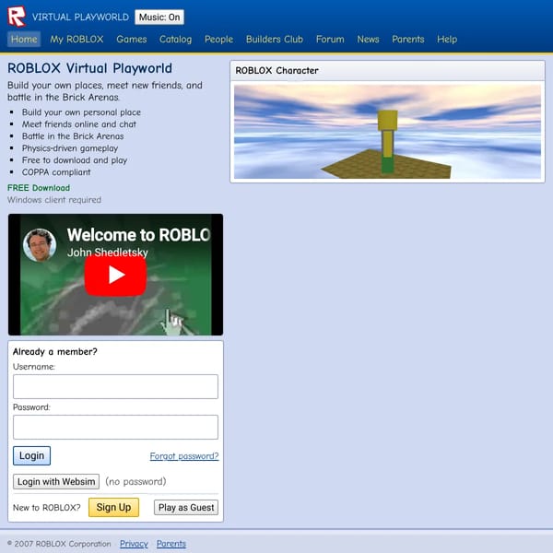
Task: Click the FREE Download link
Action: [39, 188]
